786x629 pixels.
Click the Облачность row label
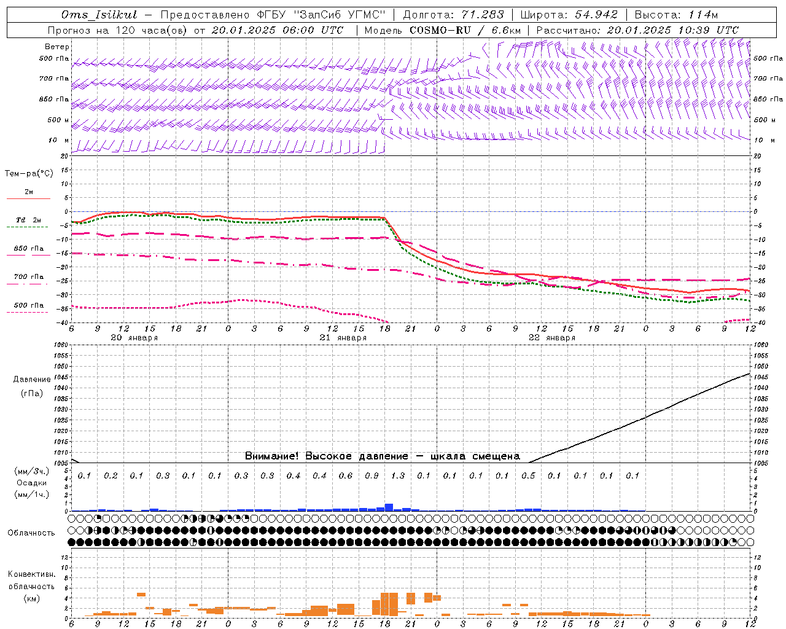pyautogui.click(x=31, y=533)
